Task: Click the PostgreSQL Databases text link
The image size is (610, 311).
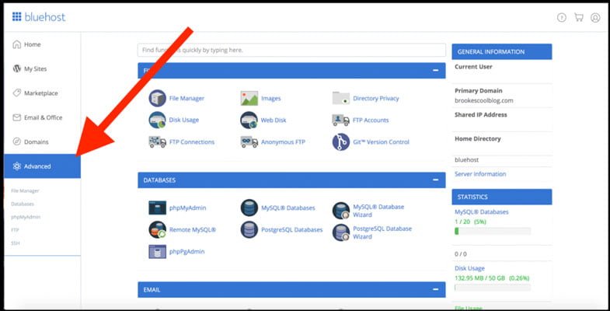Action: 291,230
